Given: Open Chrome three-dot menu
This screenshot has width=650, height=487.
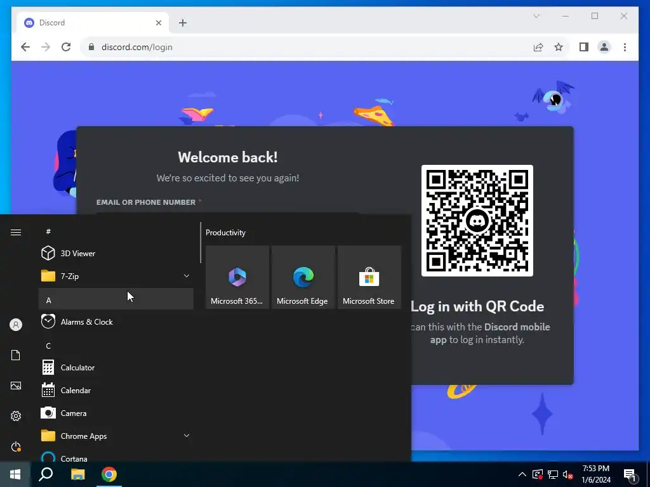Looking at the screenshot, I should coord(625,47).
